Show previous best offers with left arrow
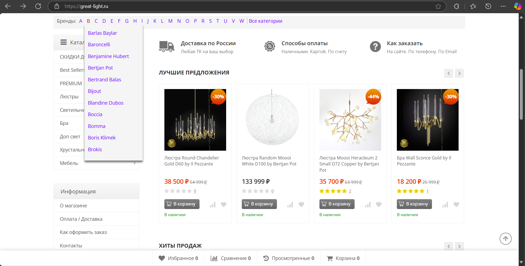The image size is (525, 266). pyautogui.click(x=448, y=73)
